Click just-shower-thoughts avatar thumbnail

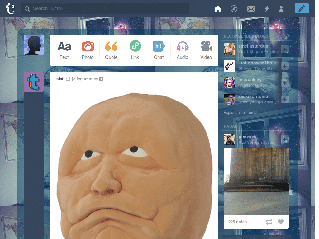click(x=229, y=66)
